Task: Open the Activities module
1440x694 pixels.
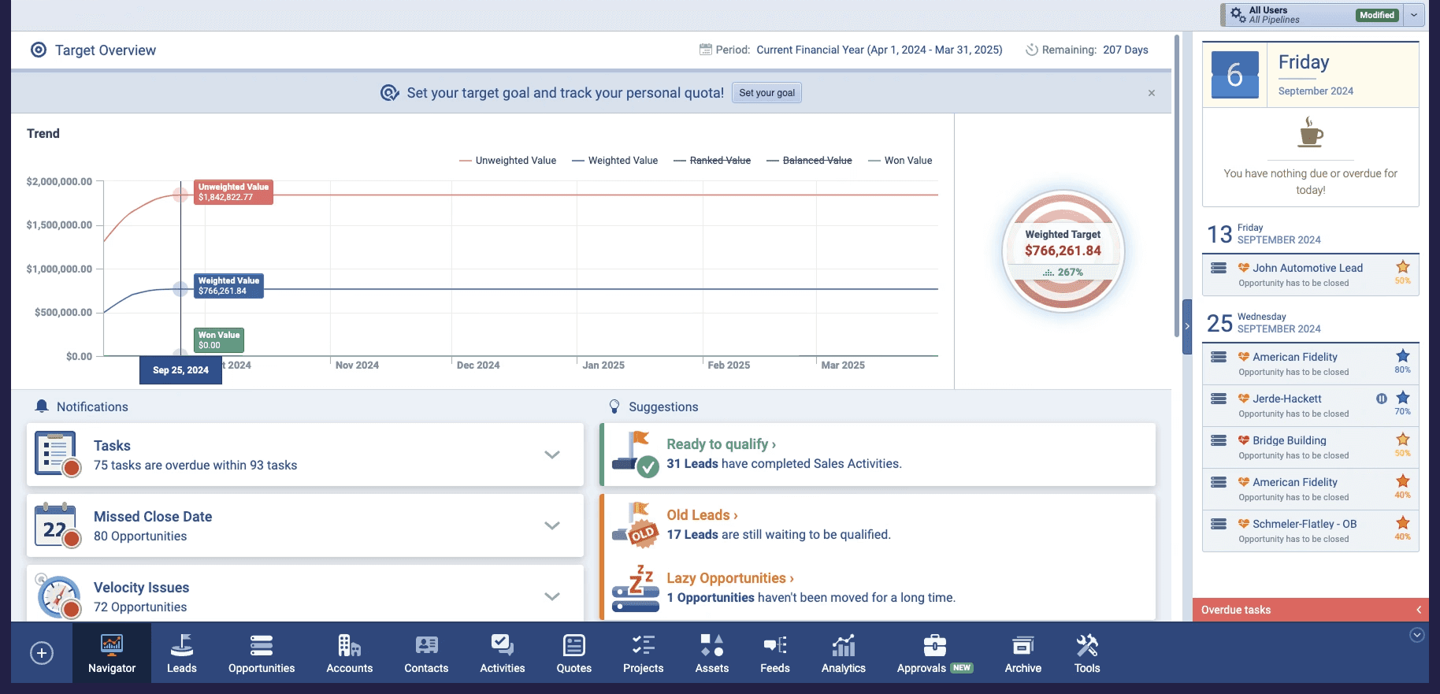Action: point(503,654)
